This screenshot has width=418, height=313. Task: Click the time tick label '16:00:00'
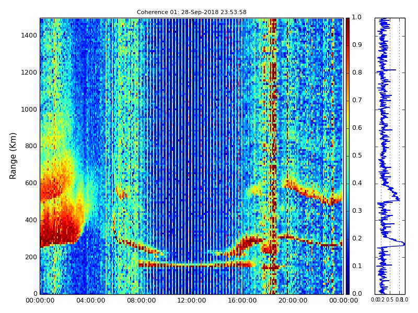(x=242, y=300)
